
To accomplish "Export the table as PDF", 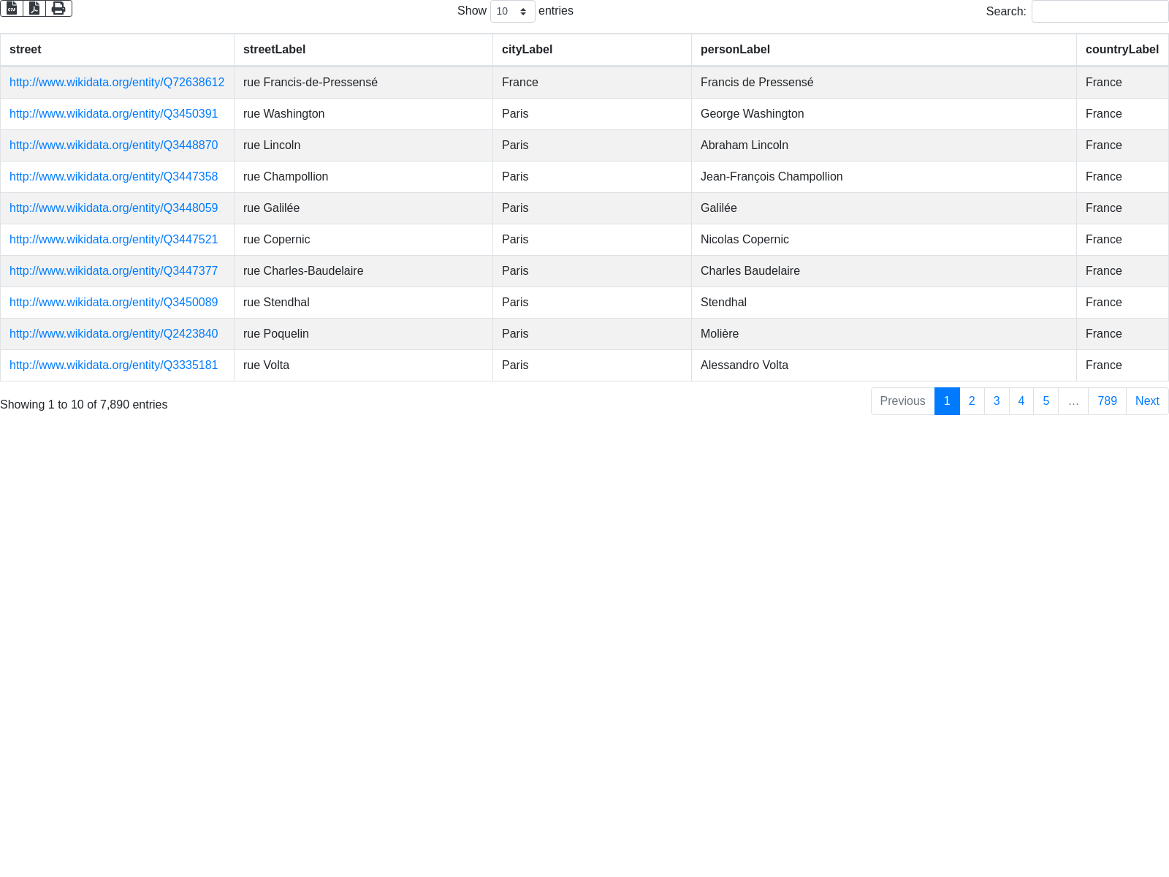I will (34, 8).
